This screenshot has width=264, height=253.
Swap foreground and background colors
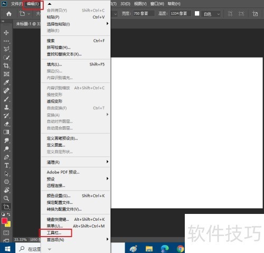point(8,214)
